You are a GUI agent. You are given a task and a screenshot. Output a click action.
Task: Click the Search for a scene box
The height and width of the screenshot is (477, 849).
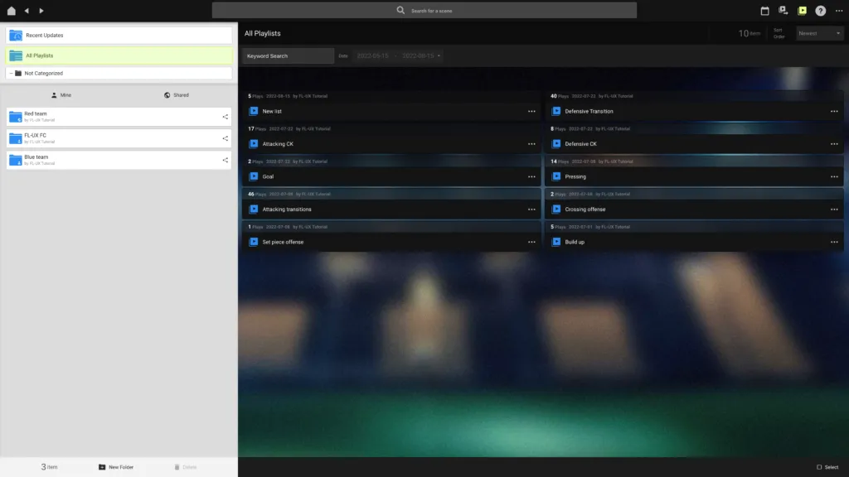pos(424,10)
